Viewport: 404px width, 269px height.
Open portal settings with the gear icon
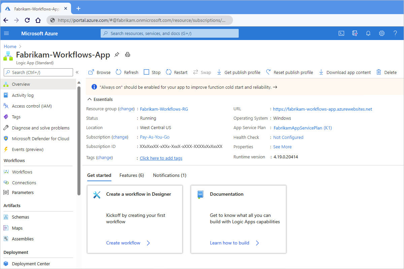[381, 33]
